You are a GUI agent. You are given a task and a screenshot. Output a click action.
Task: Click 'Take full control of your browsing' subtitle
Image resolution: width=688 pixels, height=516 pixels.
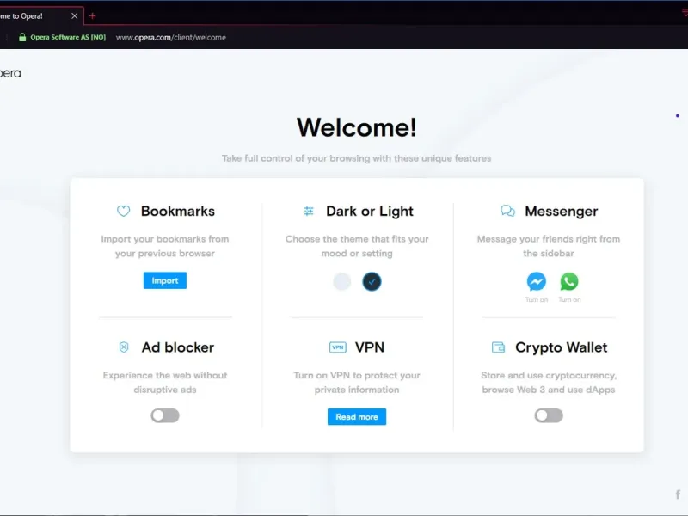(356, 158)
